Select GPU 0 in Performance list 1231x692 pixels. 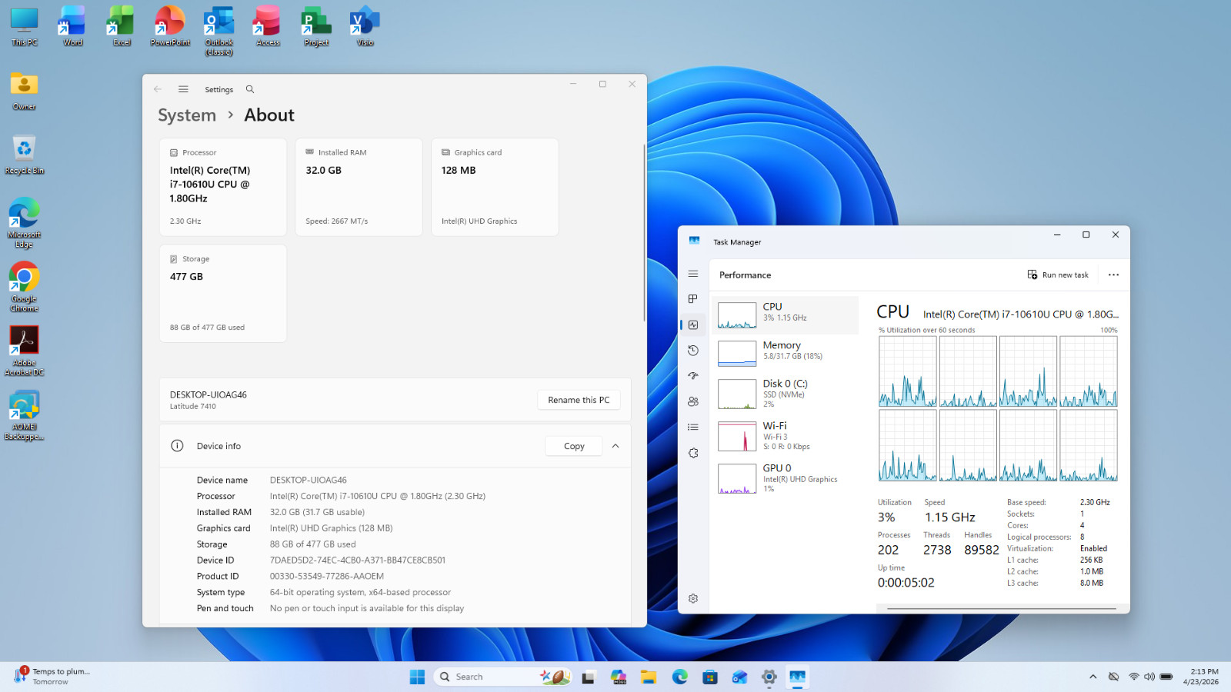coord(786,478)
